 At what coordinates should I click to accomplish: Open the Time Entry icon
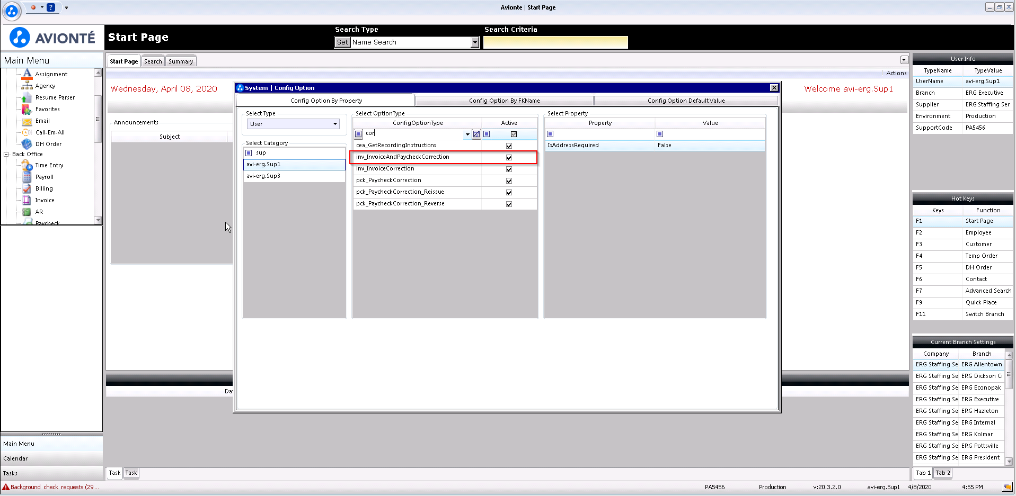27,165
